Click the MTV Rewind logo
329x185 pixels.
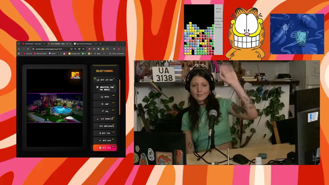click(x=76, y=75)
